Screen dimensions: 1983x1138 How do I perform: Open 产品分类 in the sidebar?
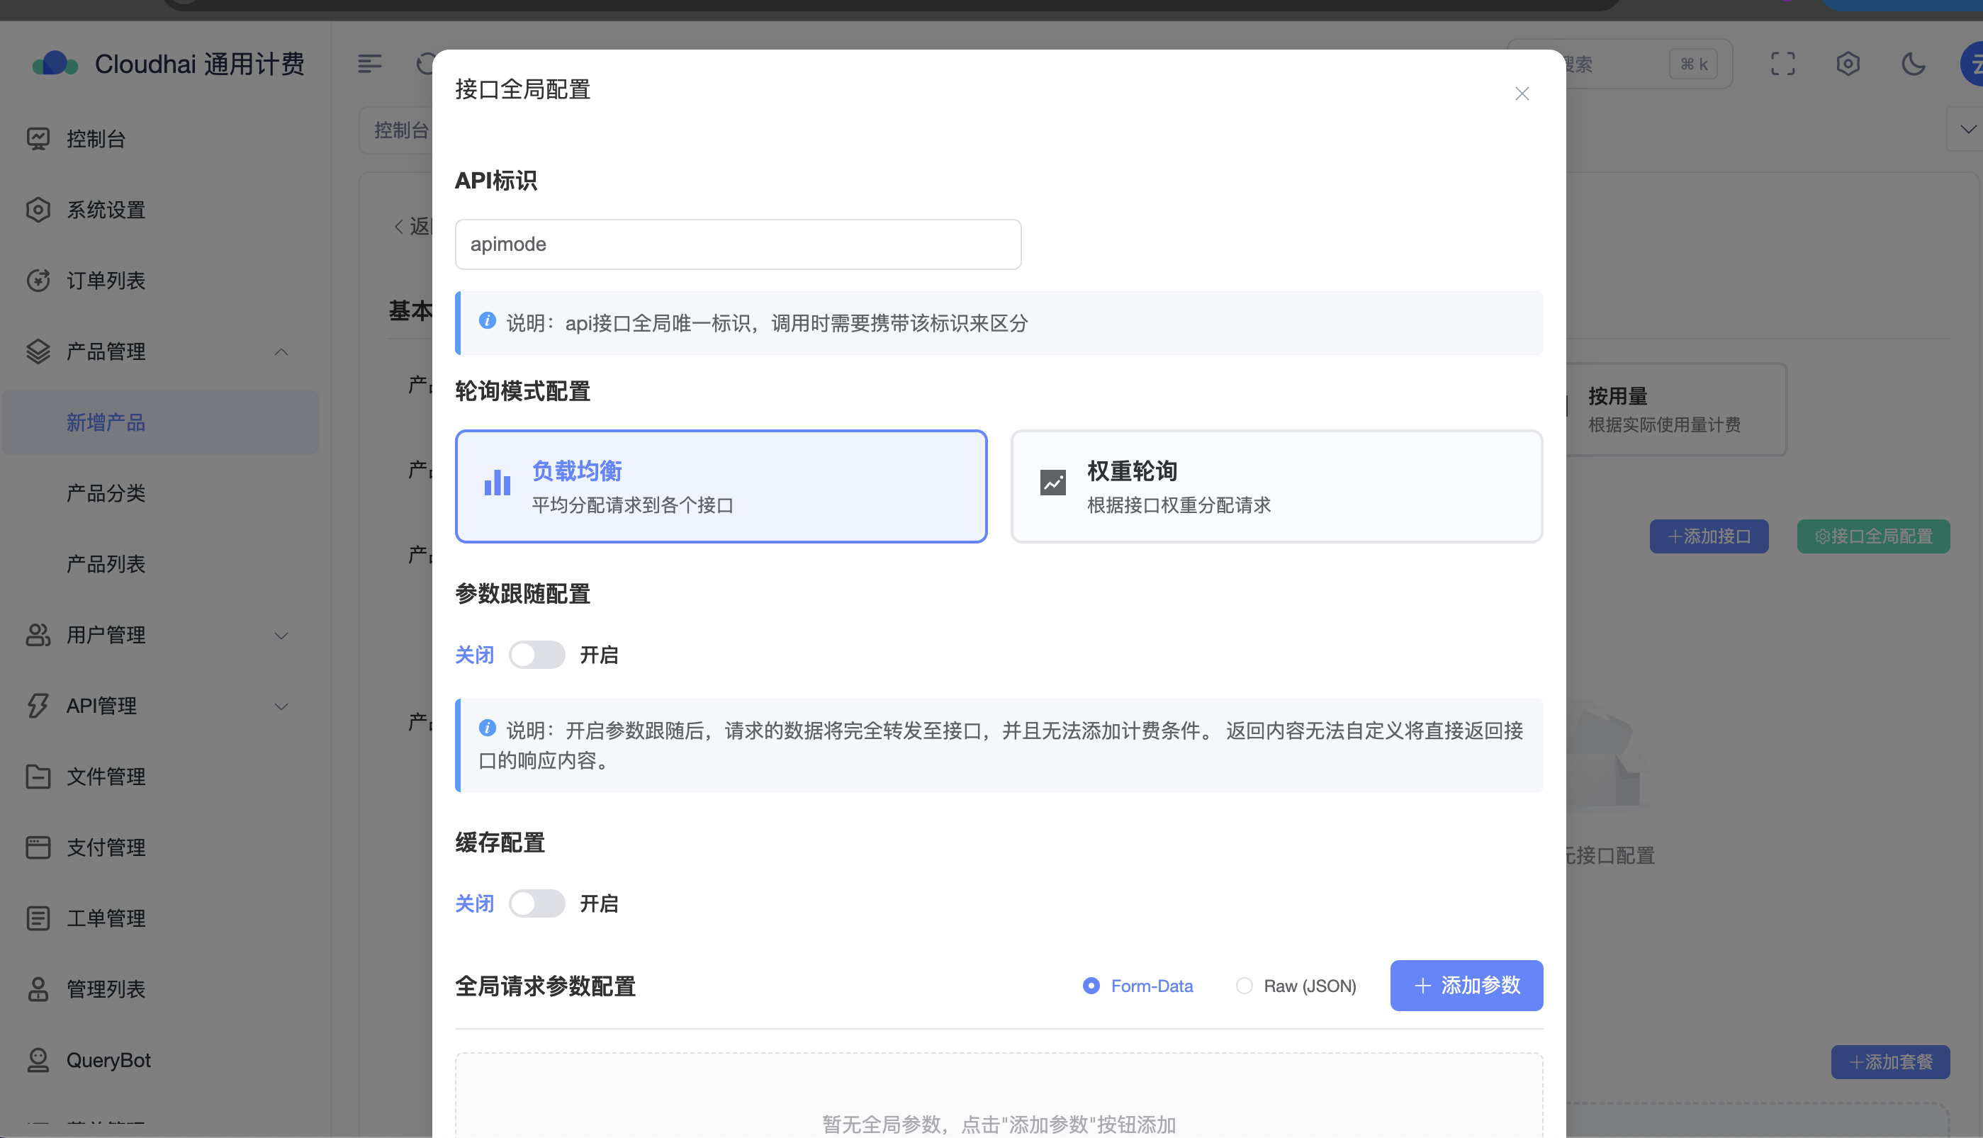106,493
